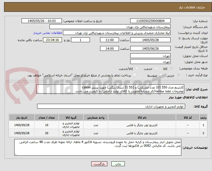Viewport: 212px width, 171px height.
Task: Click the validity time 14:00 field
Action: (x=109, y=48)
